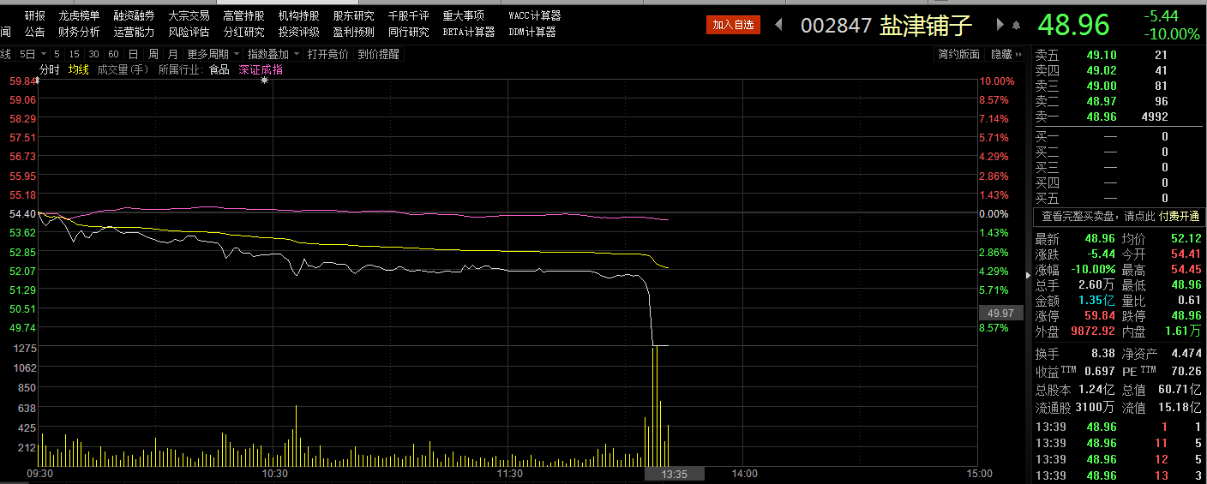The image size is (1207, 484).
Task: Click the price alert bell icon
Action: (x=1017, y=25)
